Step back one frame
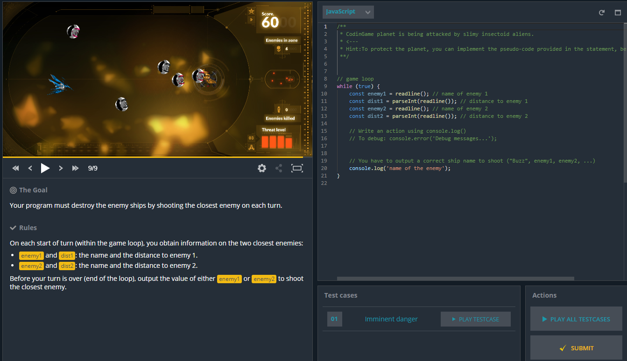This screenshot has height=361, width=627. (30, 168)
